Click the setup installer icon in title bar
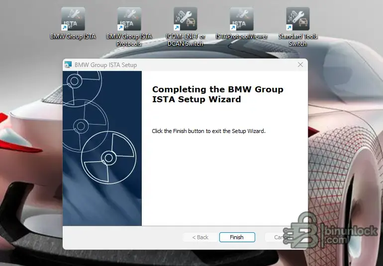 click(x=68, y=65)
